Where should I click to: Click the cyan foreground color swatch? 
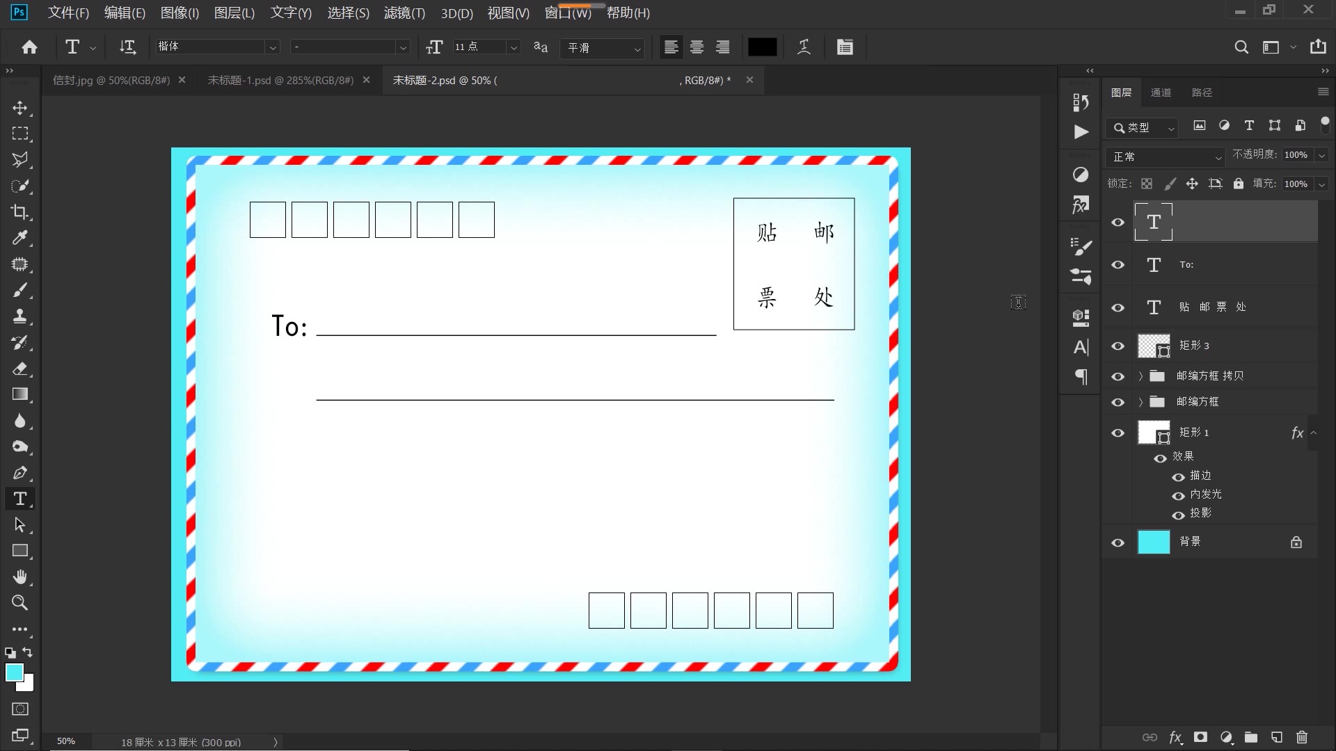coord(14,672)
